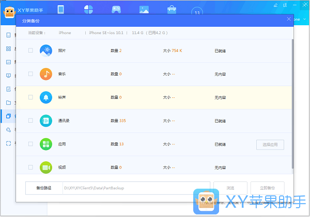
Task: Click the Select Apps (选择应用) button
Action: click(270, 144)
